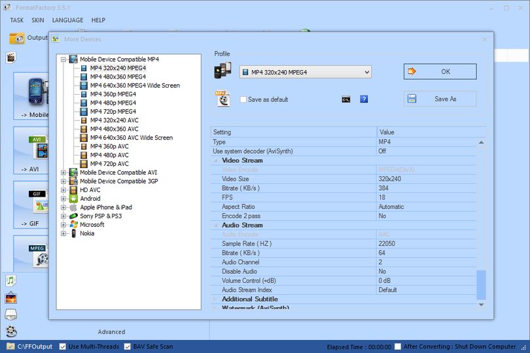Expand the Additional Subtitle settings group
The width and height of the screenshot is (530, 353).
(x=215, y=299)
